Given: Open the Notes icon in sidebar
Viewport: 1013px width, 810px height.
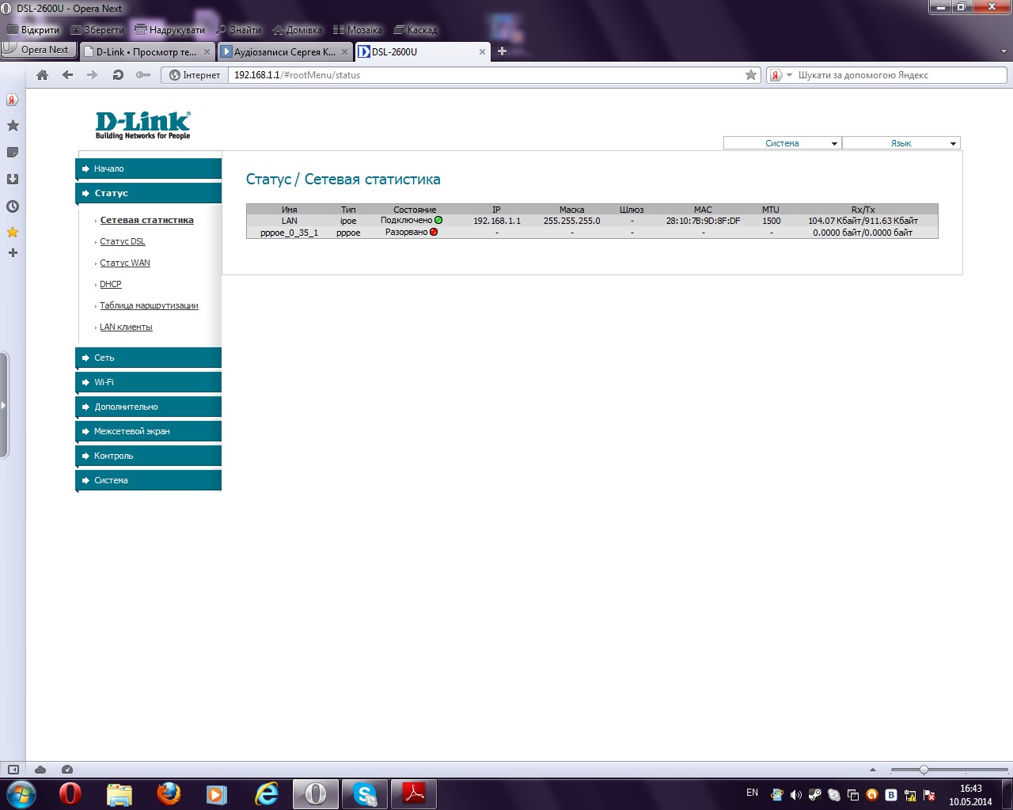Looking at the screenshot, I should (x=13, y=153).
